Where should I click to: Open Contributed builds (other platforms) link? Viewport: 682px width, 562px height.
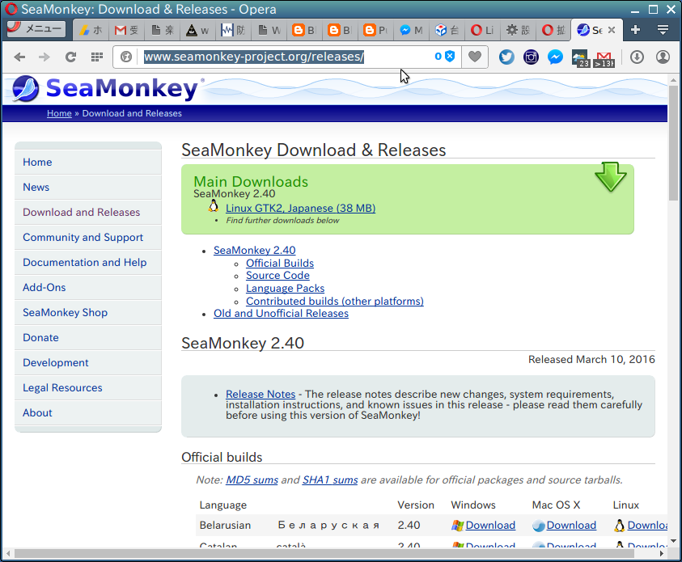click(x=334, y=301)
